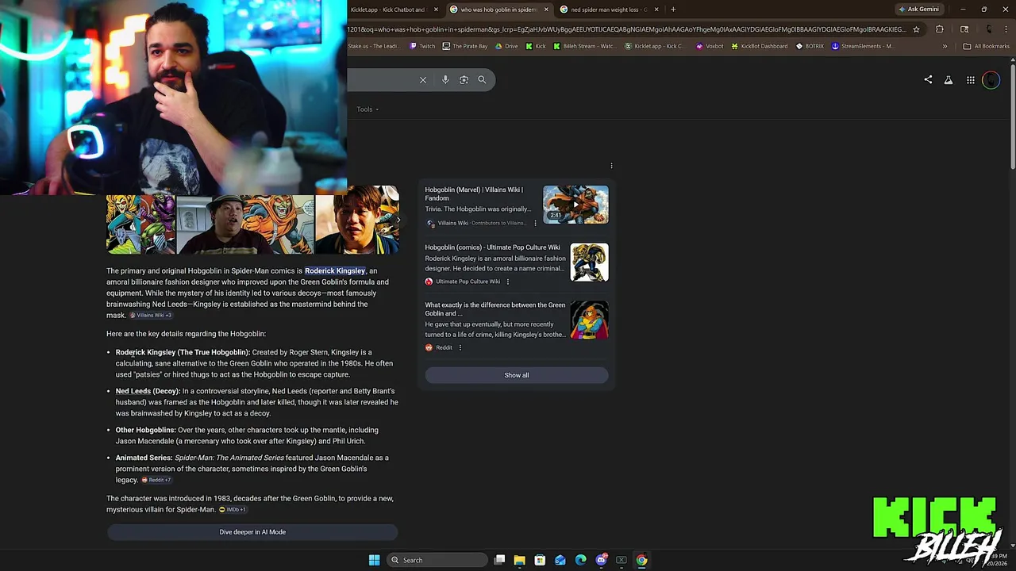Open the Reddit result thumbnail image
This screenshot has height=571, width=1016.
[589, 320]
